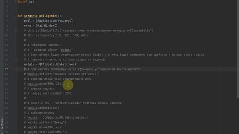Image resolution: width=239 pixels, height=134 pixels.
Task: Click the 'ширина надписи' comment
Action: coord(39,89)
